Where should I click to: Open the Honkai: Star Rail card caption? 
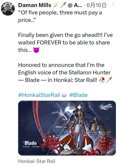point(37,161)
